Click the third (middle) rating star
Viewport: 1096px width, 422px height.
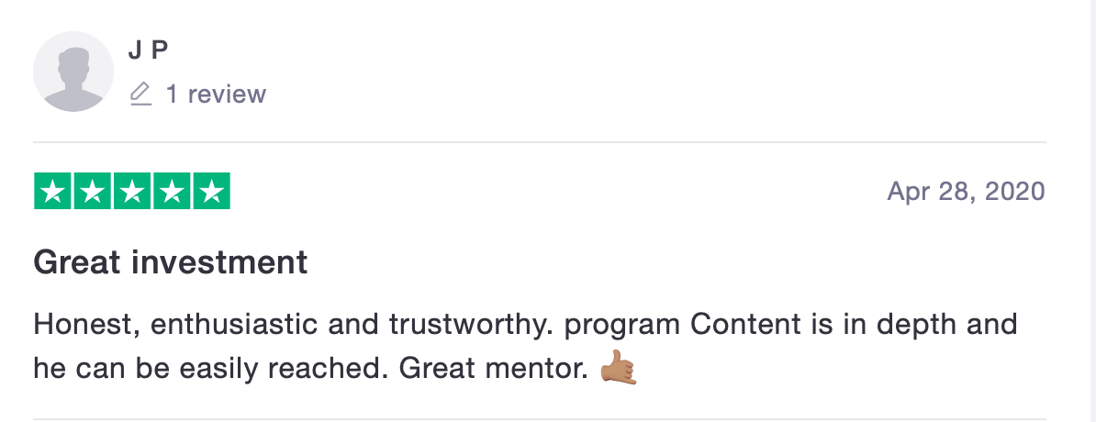click(x=132, y=191)
